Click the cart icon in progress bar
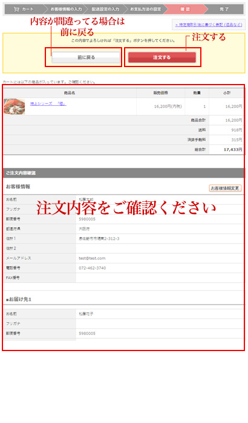The image size is (248, 423). tap(16, 10)
